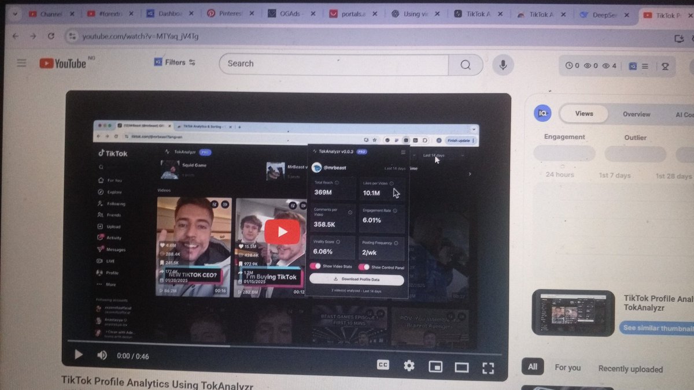The image size is (694, 390).
Task: Open the suggested video title in sidebar
Action: pyautogui.click(x=658, y=303)
